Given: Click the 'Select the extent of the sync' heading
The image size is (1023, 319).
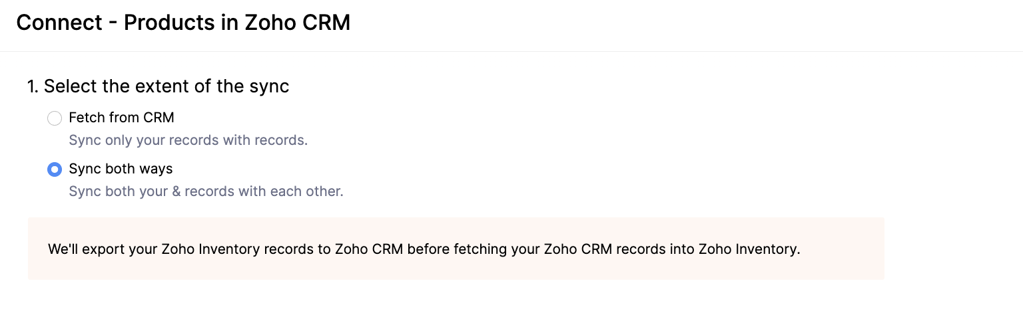Looking at the screenshot, I should click(x=167, y=86).
